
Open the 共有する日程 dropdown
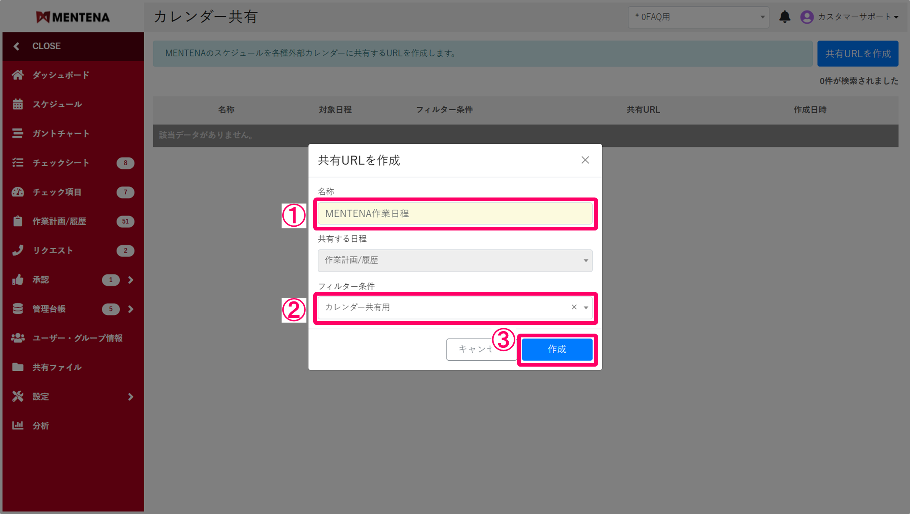tap(455, 261)
